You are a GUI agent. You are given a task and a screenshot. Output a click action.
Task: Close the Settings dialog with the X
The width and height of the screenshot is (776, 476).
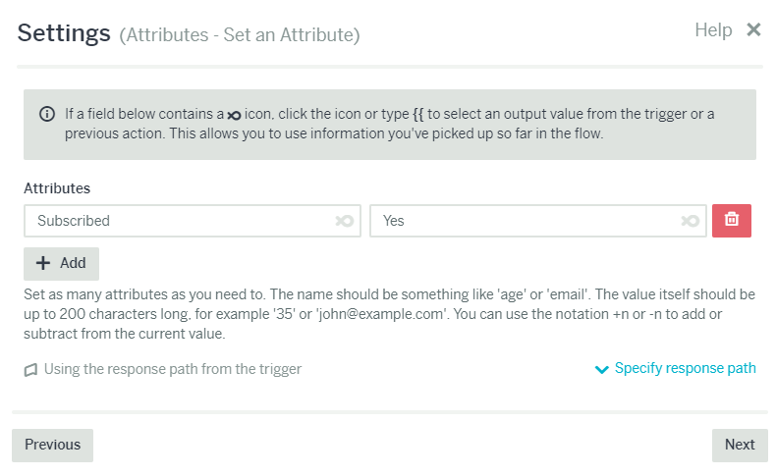point(753,29)
